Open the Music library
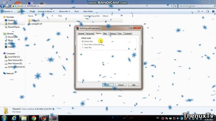 click(10, 40)
